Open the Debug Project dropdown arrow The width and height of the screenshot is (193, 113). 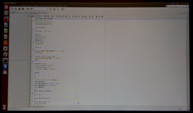64,9
